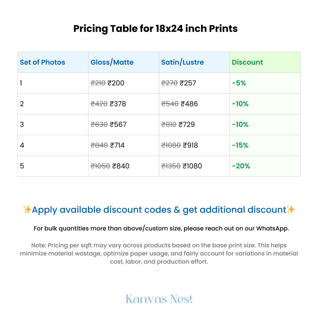318x318 pixels.
Task: Click the ₹567 Gloss/Matte price
Action: pyautogui.click(x=118, y=125)
